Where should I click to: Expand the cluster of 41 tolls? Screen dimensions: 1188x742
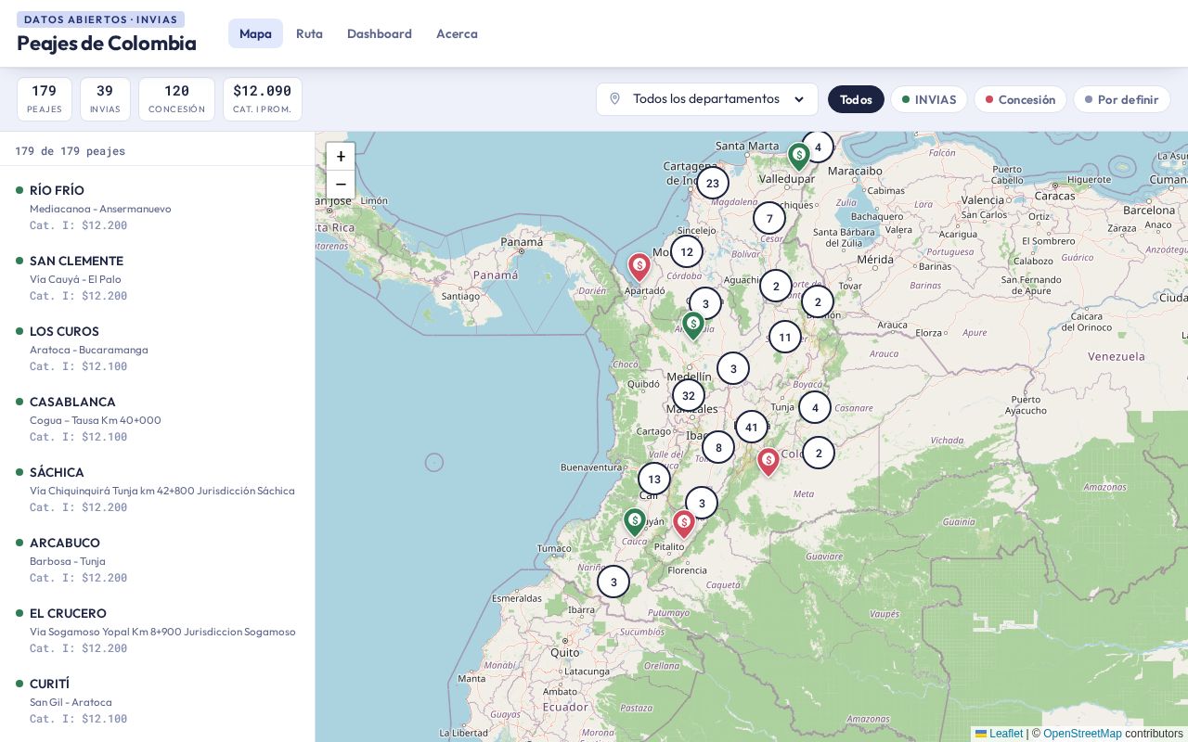pos(752,427)
